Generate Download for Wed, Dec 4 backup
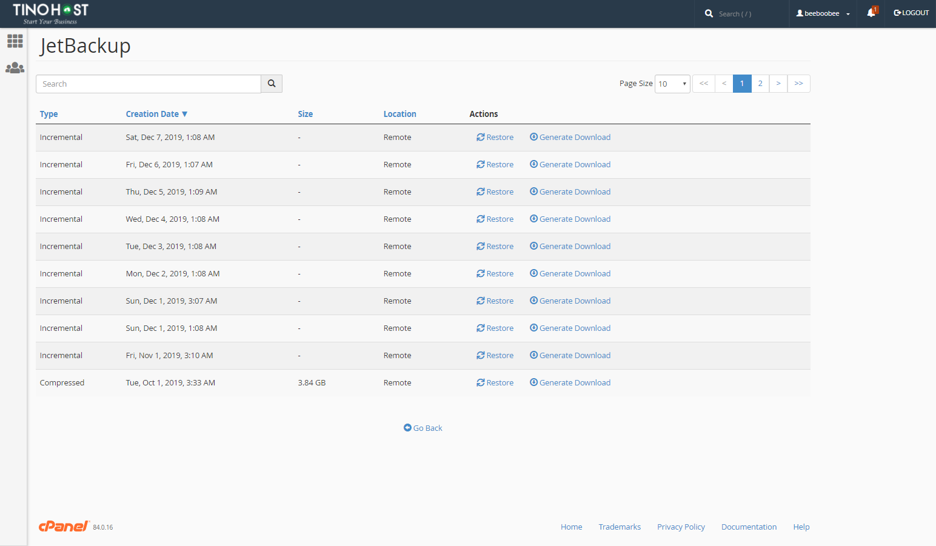Viewport: 936px width, 546px height. tap(570, 219)
